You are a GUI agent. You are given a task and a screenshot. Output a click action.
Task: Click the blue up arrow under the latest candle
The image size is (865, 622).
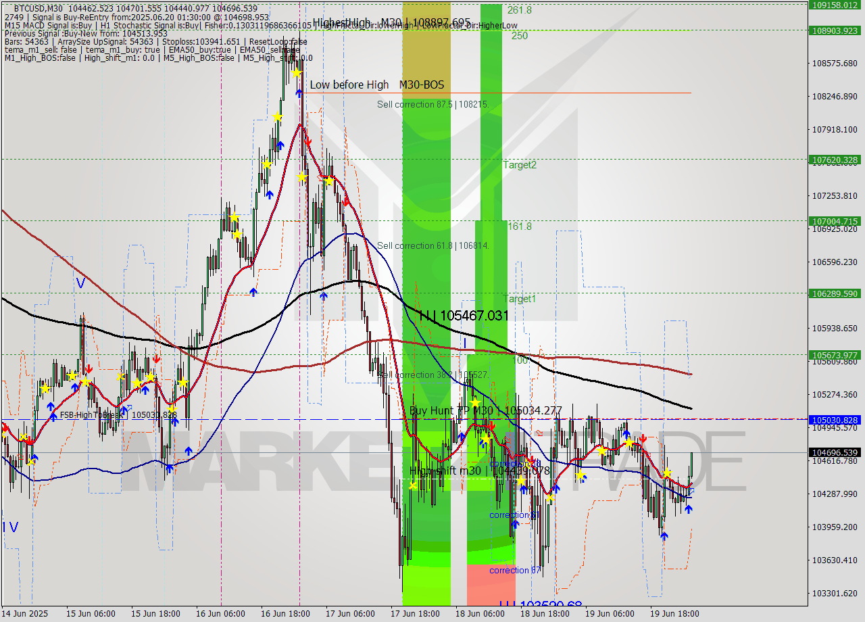pos(688,509)
